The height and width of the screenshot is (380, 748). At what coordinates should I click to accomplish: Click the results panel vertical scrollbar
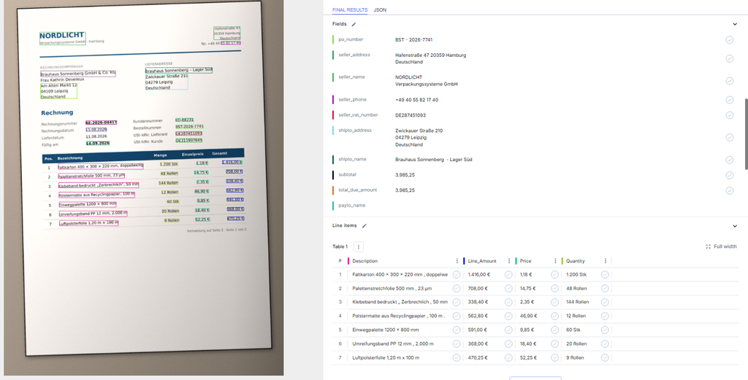(746, 133)
